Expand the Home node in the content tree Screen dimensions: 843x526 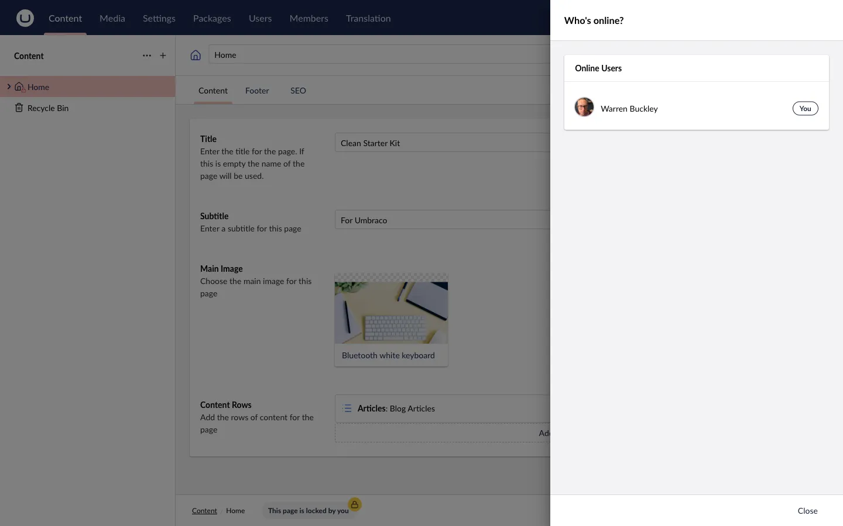[9, 86]
